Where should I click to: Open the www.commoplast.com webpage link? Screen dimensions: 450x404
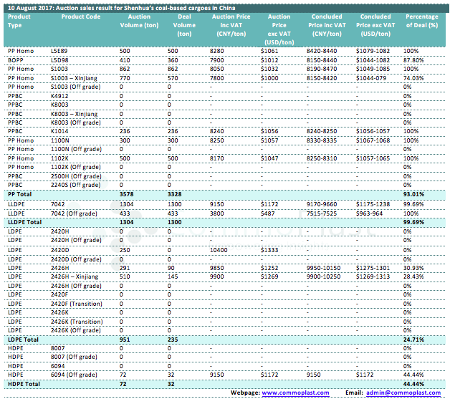click(295, 393)
